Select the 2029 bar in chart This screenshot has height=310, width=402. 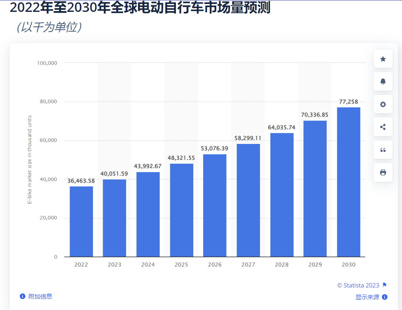315,189
